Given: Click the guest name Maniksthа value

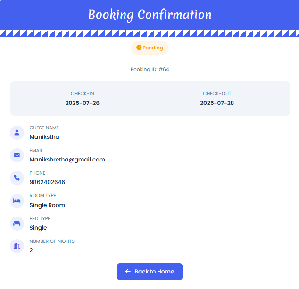Looking at the screenshot, I should coord(44,137).
